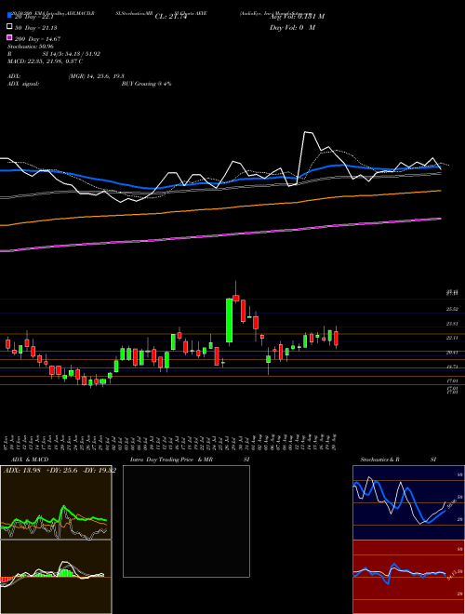Click the 'ADX: 13.98 +DY: 25.6 -DY: 19.32' readout

(x=60, y=471)
